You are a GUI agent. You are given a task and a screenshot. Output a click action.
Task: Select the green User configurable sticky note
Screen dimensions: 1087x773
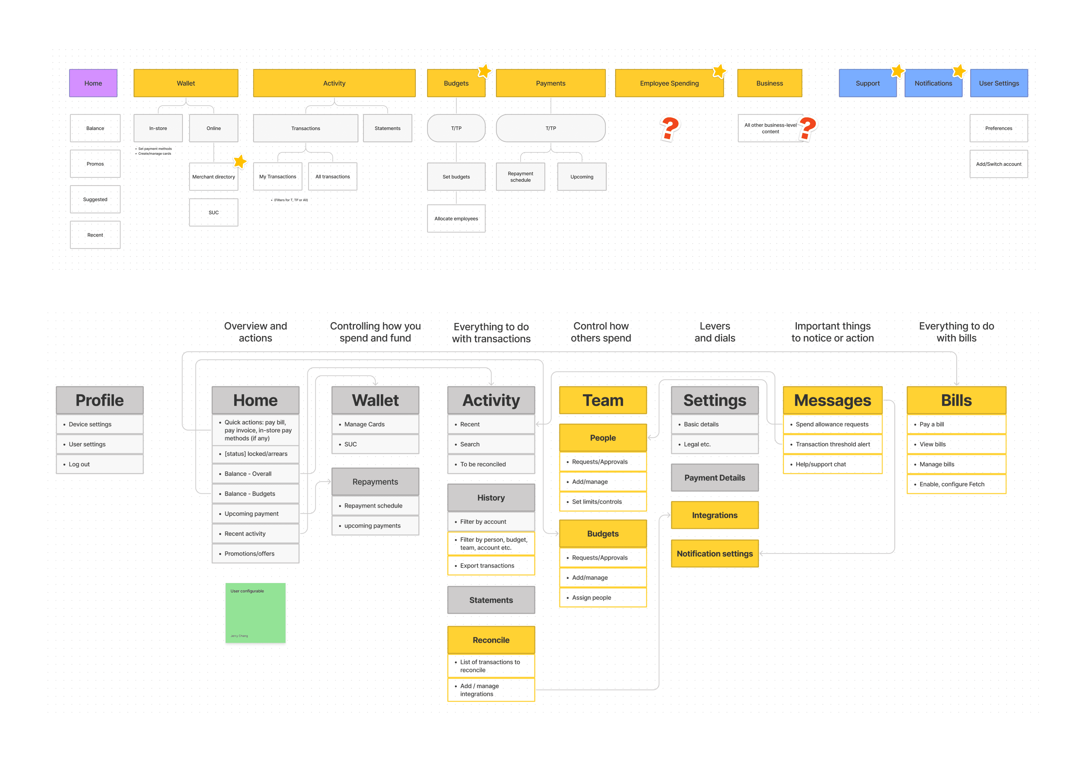point(255,613)
